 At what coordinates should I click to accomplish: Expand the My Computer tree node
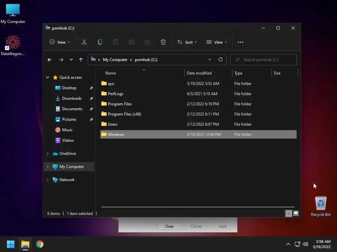(47, 167)
